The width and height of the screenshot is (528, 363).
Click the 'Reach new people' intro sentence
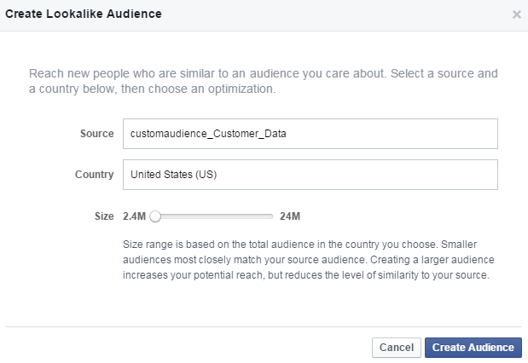click(x=171, y=74)
